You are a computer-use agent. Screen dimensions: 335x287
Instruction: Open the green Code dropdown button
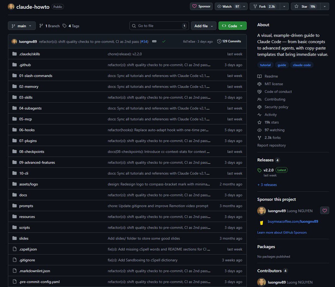[233, 26]
